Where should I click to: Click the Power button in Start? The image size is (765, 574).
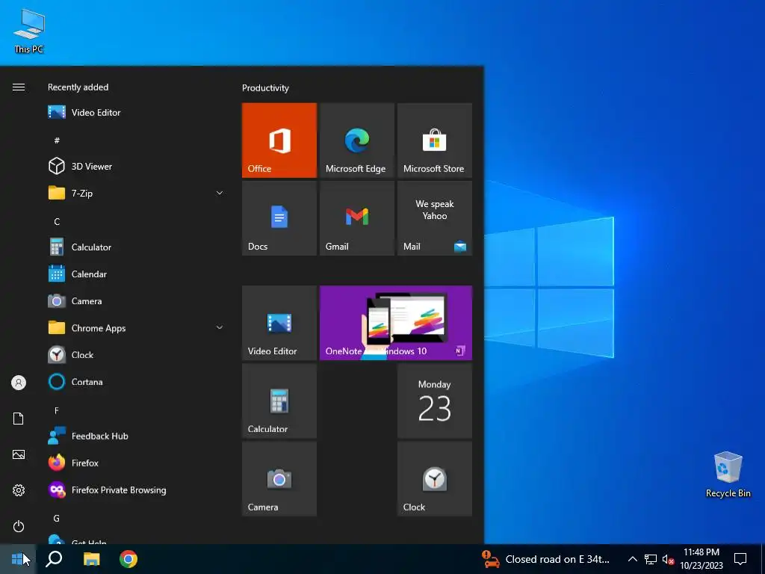tap(19, 526)
